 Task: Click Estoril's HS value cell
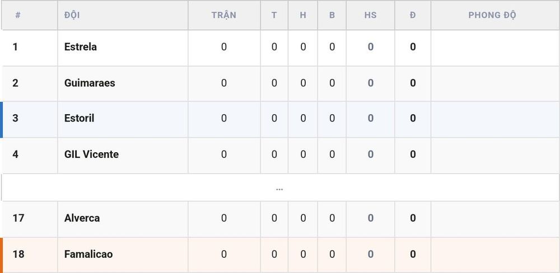tap(370, 119)
